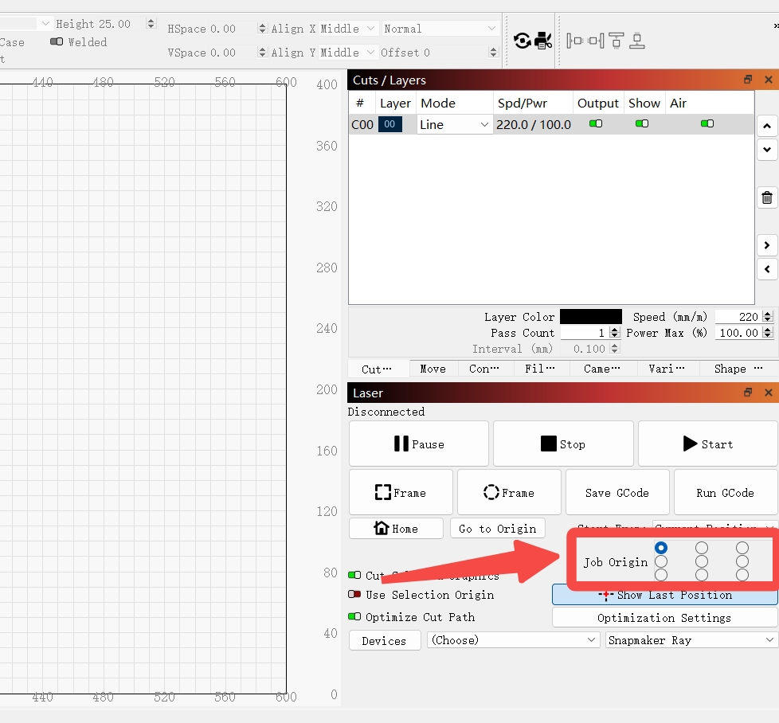779x723 pixels.
Task: Click the left arrow beside the layers list
Action: 767,269
